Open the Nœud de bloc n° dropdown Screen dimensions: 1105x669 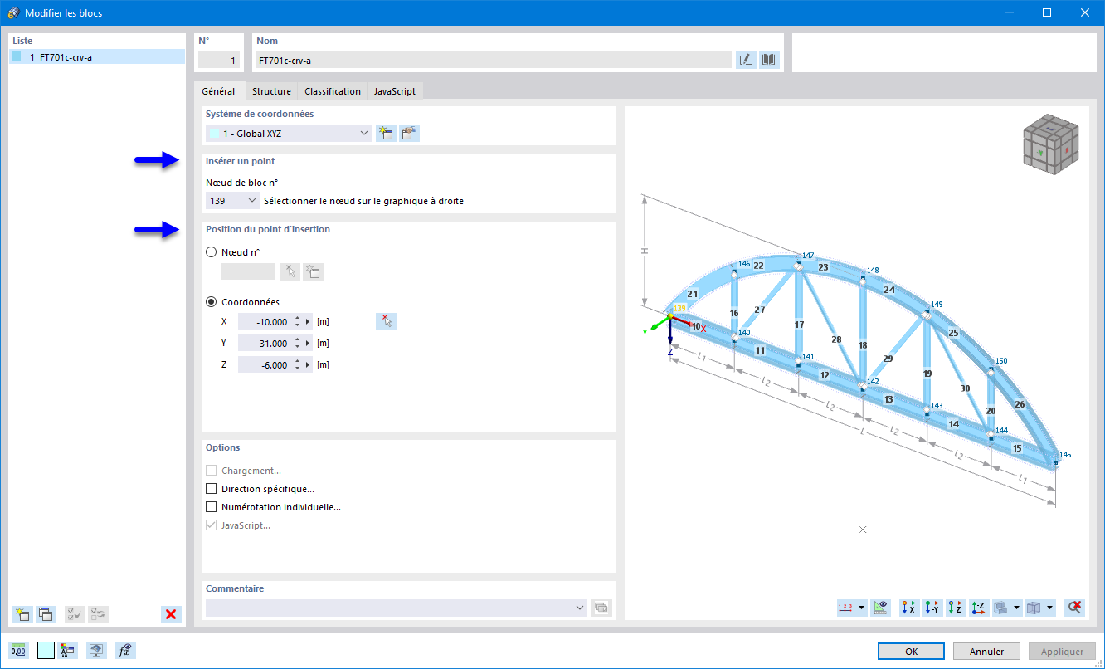tap(252, 200)
